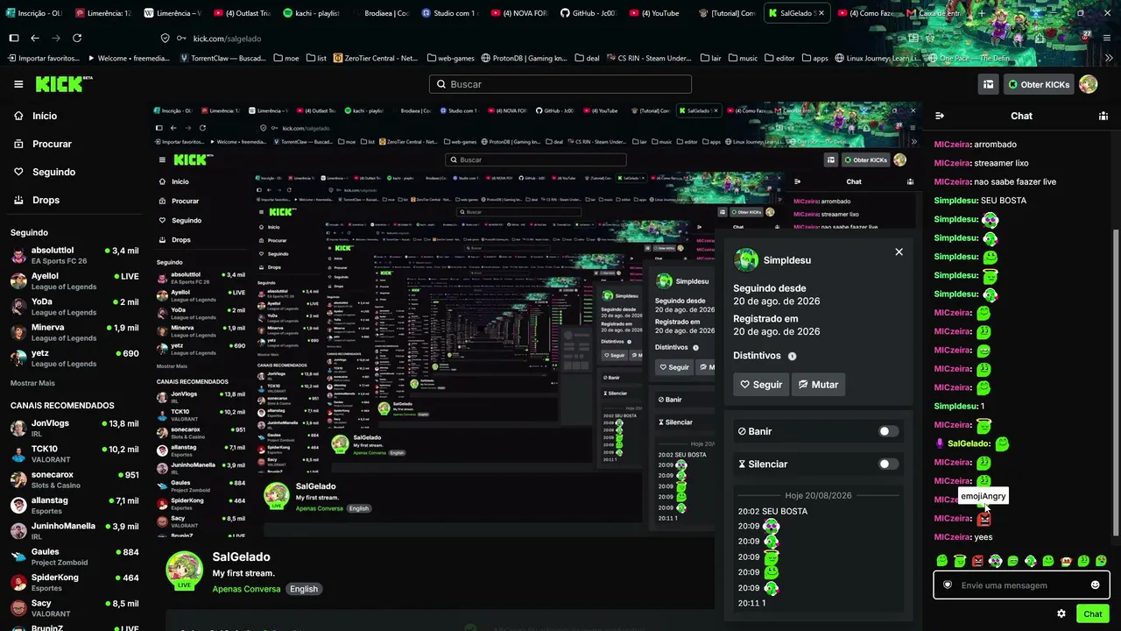Click the chat message "streaamer lixo"
Viewport: 1121px width, 631px height.
tap(1001, 163)
